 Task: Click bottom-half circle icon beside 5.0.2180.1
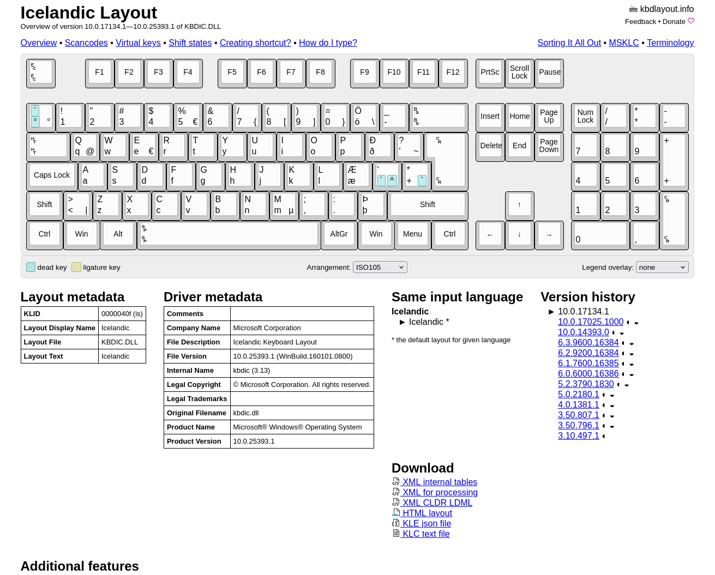click(x=612, y=395)
